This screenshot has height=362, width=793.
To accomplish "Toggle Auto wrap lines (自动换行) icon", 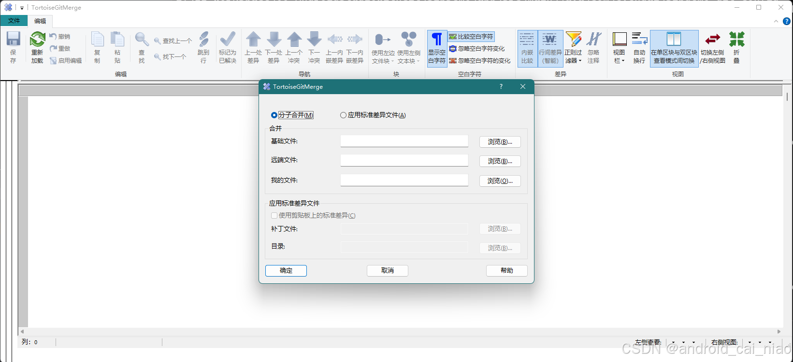I will tap(639, 40).
